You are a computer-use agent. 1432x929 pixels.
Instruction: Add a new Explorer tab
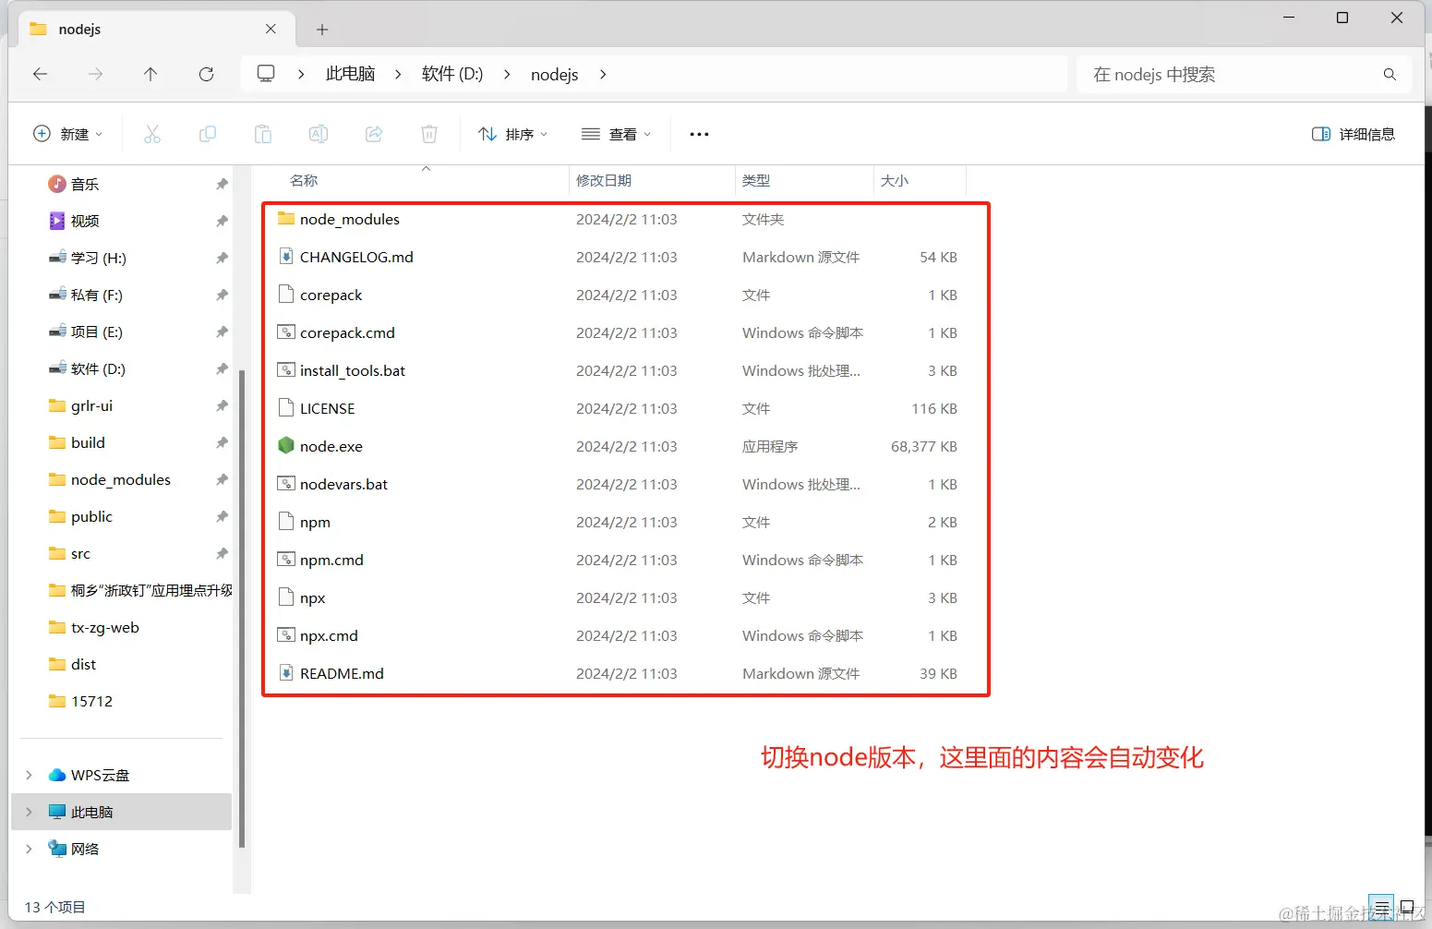(322, 30)
